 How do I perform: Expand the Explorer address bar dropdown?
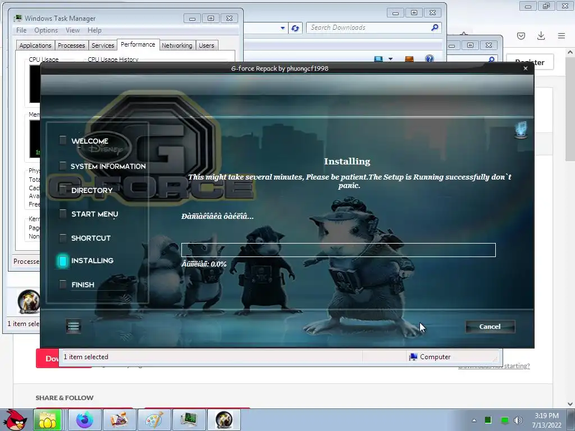(x=283, y=28)
